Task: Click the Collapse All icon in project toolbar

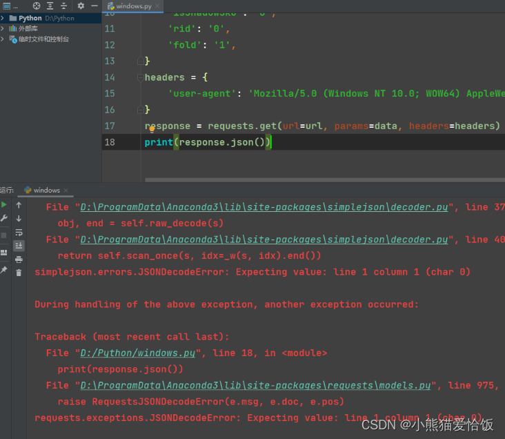Action: click(63, 6)
